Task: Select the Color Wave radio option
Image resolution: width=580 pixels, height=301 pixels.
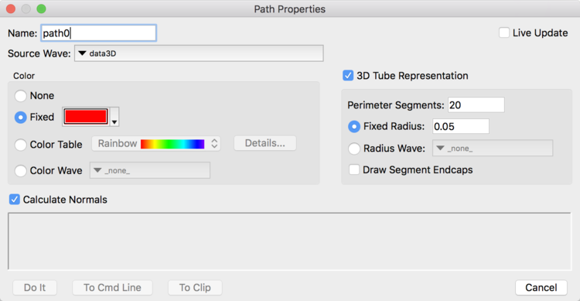Action: (20, 171)
